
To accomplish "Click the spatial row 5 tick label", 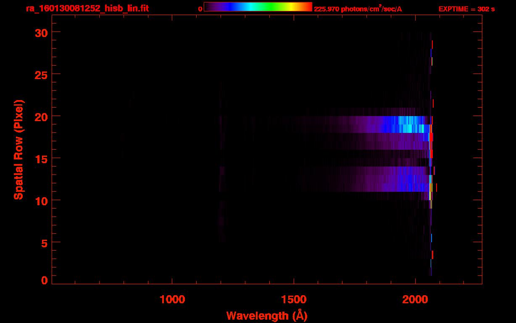I will click(x=44, y=243).
